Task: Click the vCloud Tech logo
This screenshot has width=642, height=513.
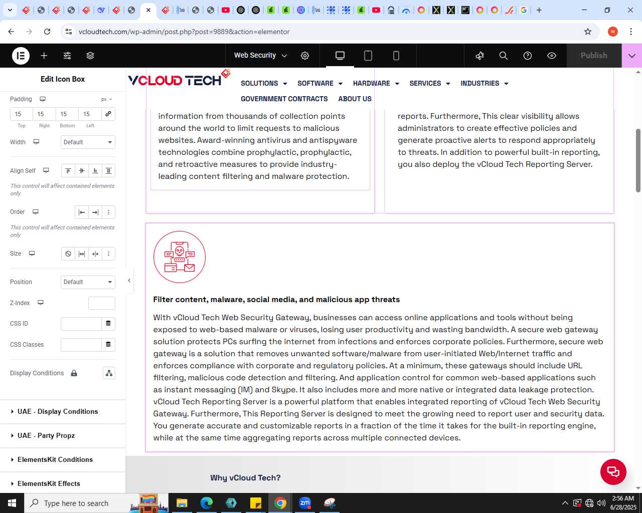Action: click(x=179, y=79)
